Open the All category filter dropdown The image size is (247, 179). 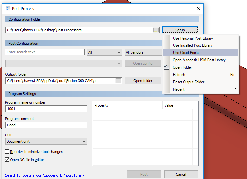[x=104, y=52]
